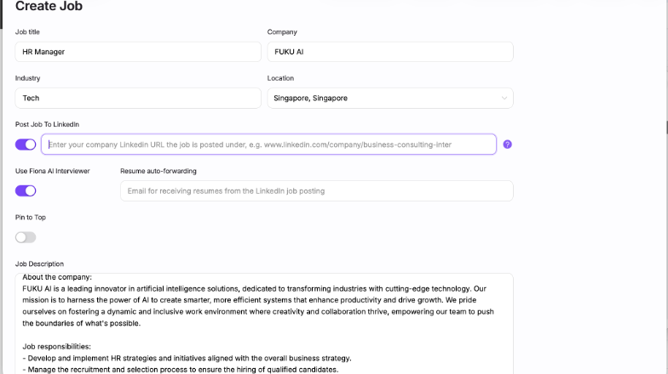Focus the Company field with FUKU AI

[390, 52]
